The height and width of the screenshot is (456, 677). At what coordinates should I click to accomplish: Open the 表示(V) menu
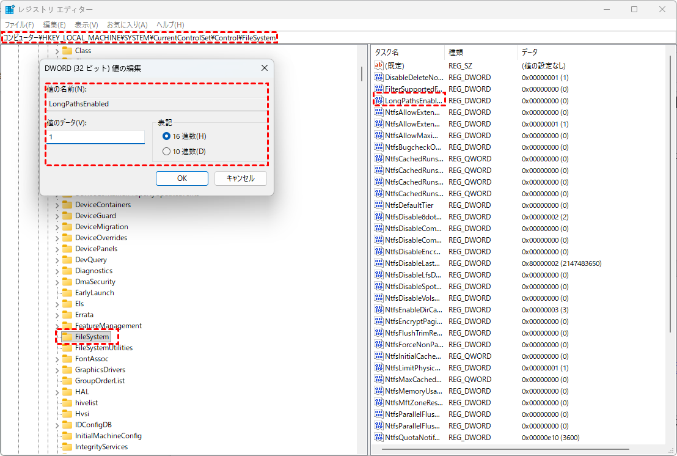(86, 25)
